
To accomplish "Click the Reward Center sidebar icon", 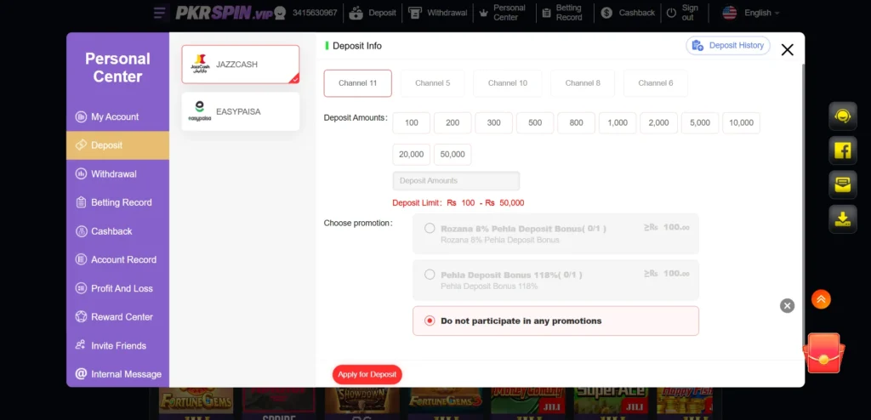I will 81,316.
